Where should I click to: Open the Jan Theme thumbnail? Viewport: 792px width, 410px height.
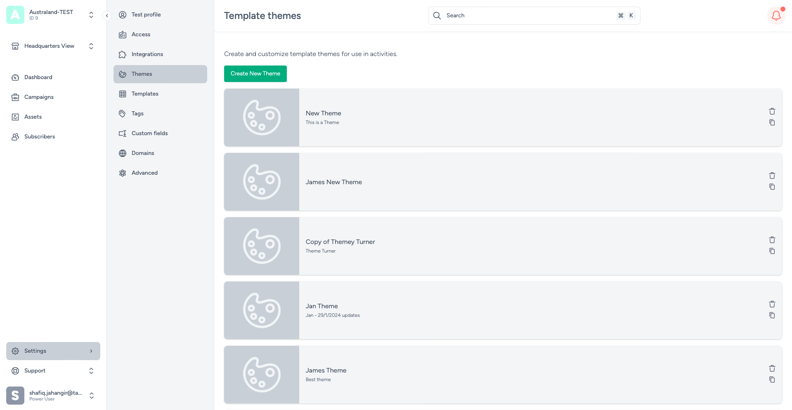pyautogui.click(x=262, y=310)
